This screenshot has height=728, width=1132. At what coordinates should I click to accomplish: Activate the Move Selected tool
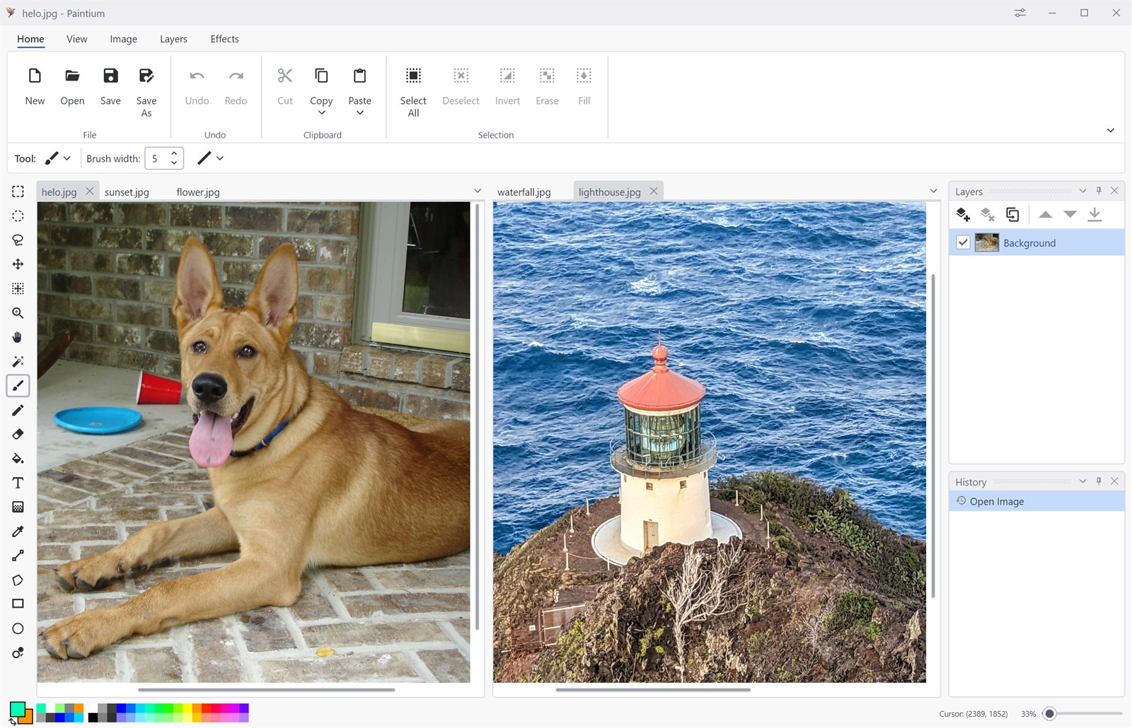pos(18,264)
